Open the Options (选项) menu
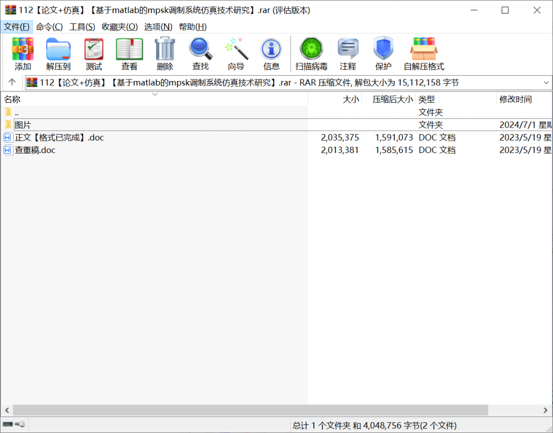This screenshot has width=553, height=433. point(158,27)
